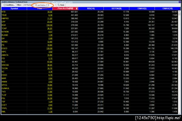Screen dimensions: 182x121
Task: Select the CPF symbol
Action: tap(3, 22)
